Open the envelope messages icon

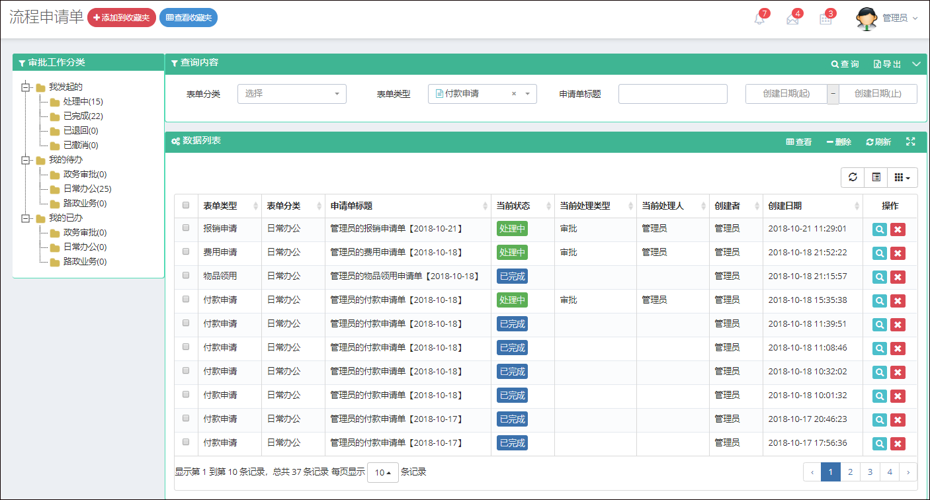[792, 19]
